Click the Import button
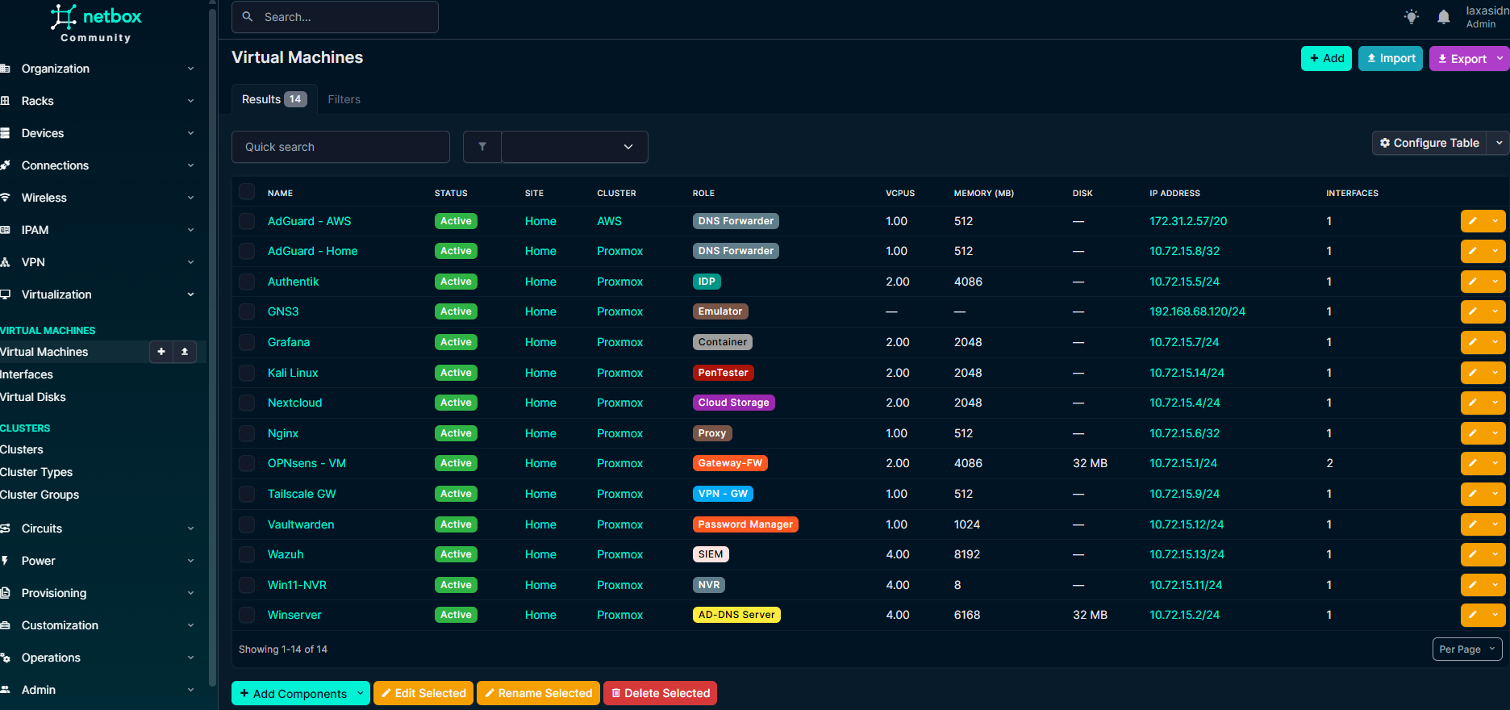The width and height of the screenshot is (1510, 710). [x=1391, y=58]
